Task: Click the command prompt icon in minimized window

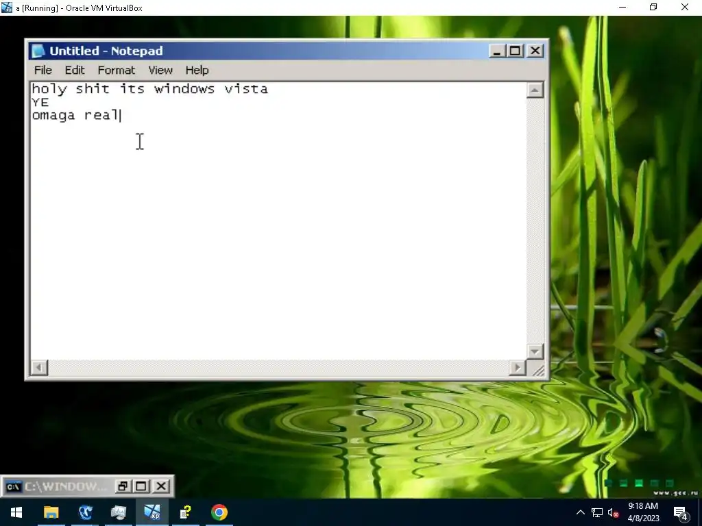Action: pyautogui.click(x=14, y=486)
